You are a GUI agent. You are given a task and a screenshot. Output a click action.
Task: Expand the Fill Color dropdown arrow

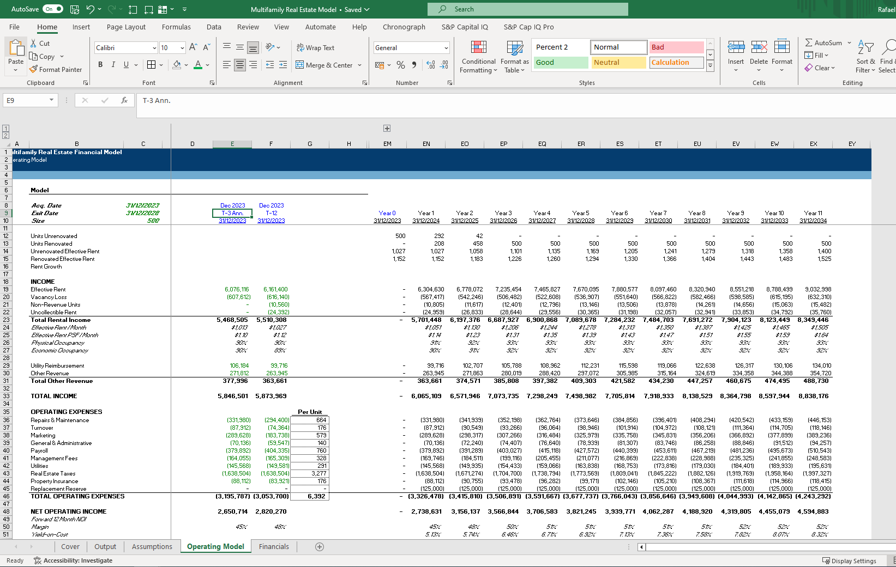pyautogui.click(x=185, y=65)
